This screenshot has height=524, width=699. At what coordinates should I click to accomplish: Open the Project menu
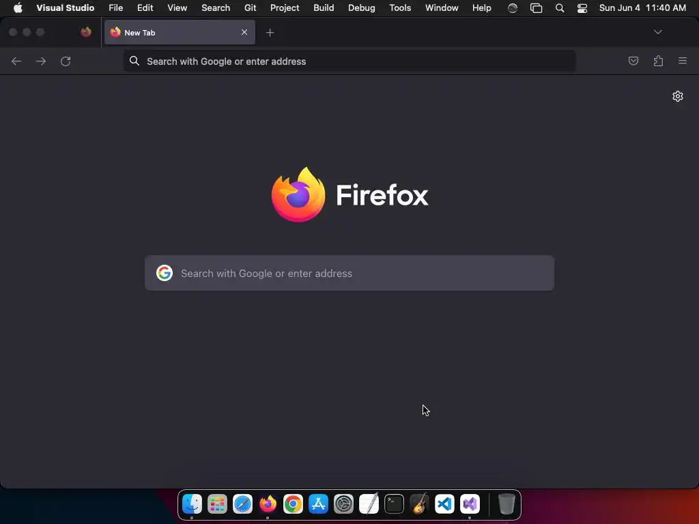(x=285, y=8)
